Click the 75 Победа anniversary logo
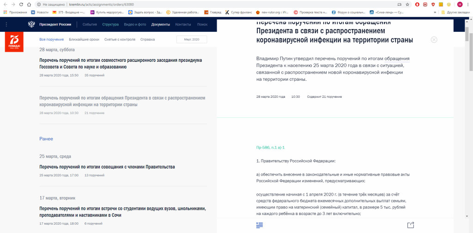The height and width of the screenshot is (233, 473). tap(14, 42)
